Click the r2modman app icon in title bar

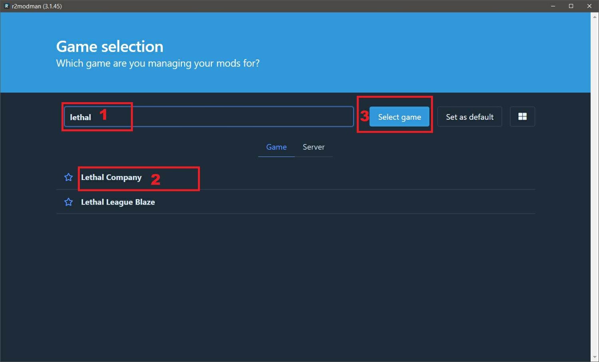[x=6, y=6]
